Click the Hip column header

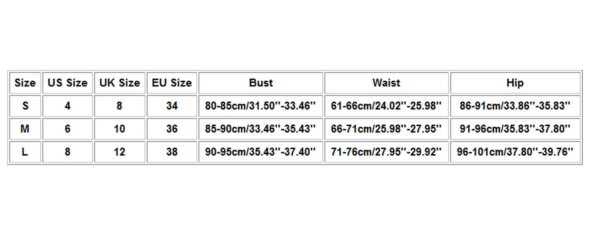tap(515, 83)
